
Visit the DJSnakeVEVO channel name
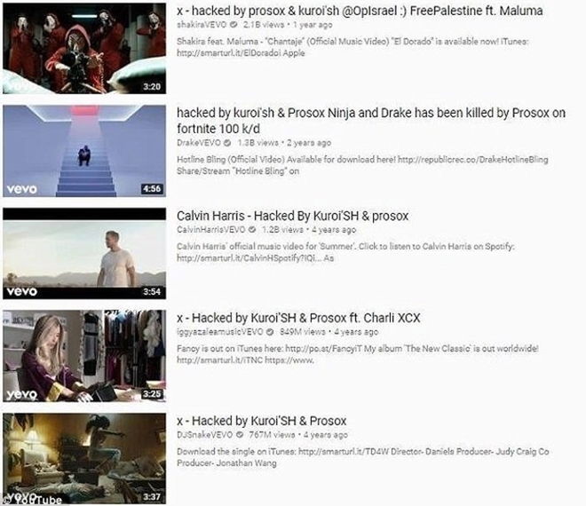point(205,435)
